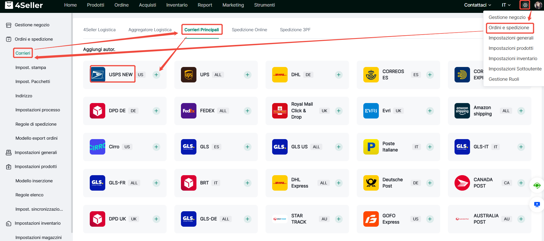Open the green chat support icon
This screenshot has height=241, width=544.
[x=537, y=185]
